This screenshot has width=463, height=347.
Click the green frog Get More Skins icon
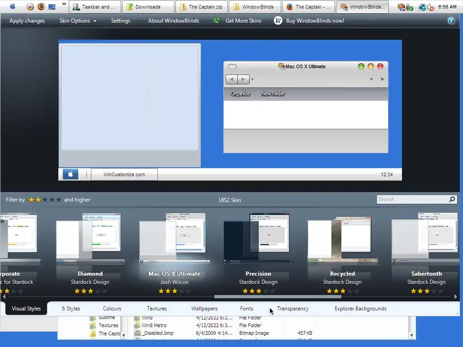(x=217, y=21)
